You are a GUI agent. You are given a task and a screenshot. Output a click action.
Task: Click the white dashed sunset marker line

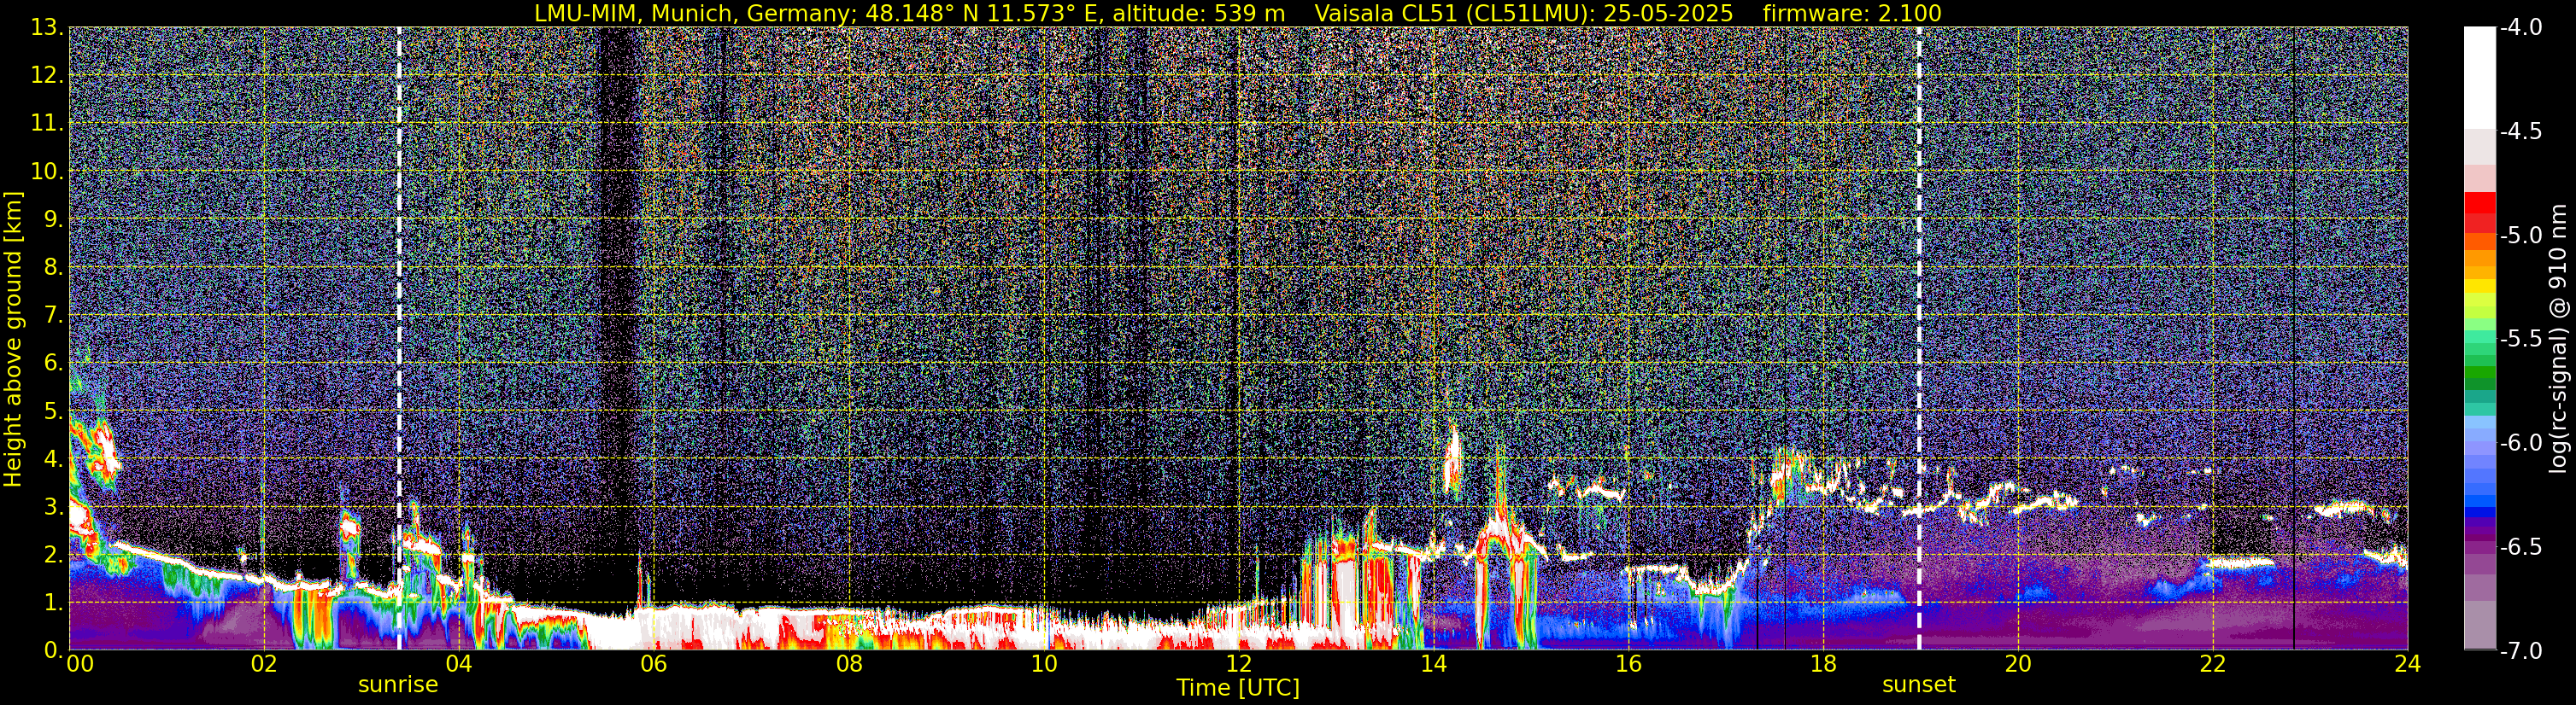(x=1919, y=339)
